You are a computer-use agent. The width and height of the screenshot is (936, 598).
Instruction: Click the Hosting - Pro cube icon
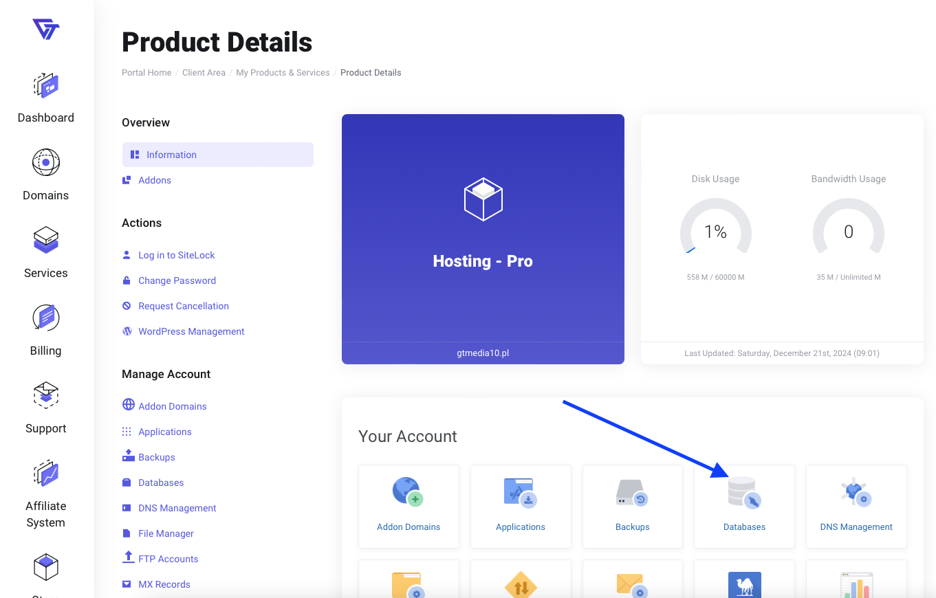point(483,199)
